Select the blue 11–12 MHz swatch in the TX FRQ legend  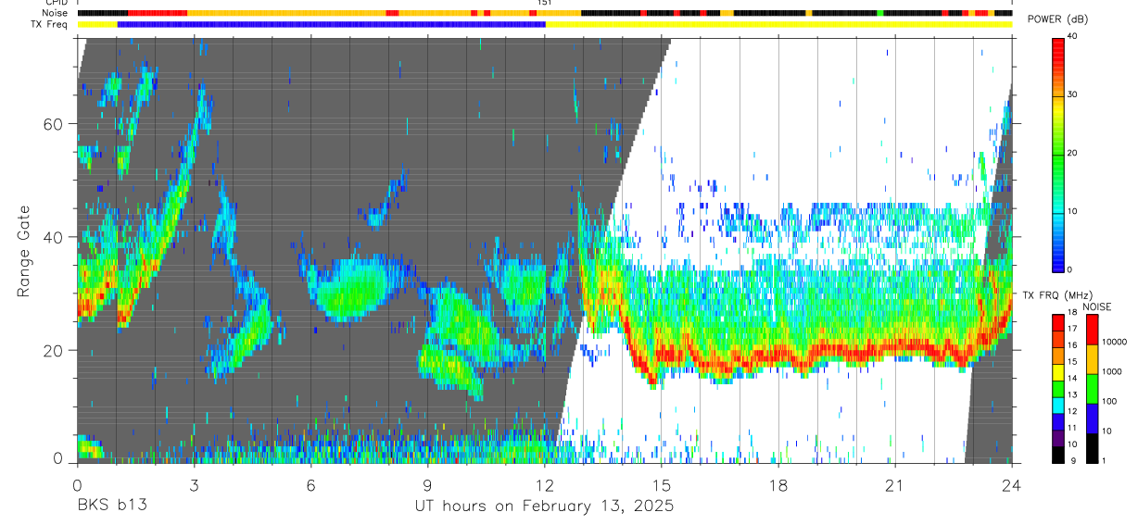tap(1057, 422)
